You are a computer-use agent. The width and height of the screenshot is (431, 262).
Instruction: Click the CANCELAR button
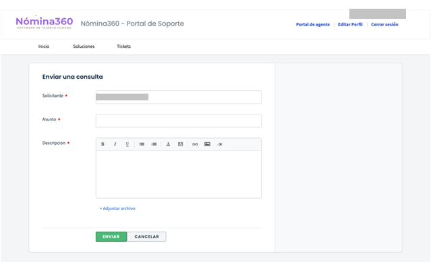point(147,236)
